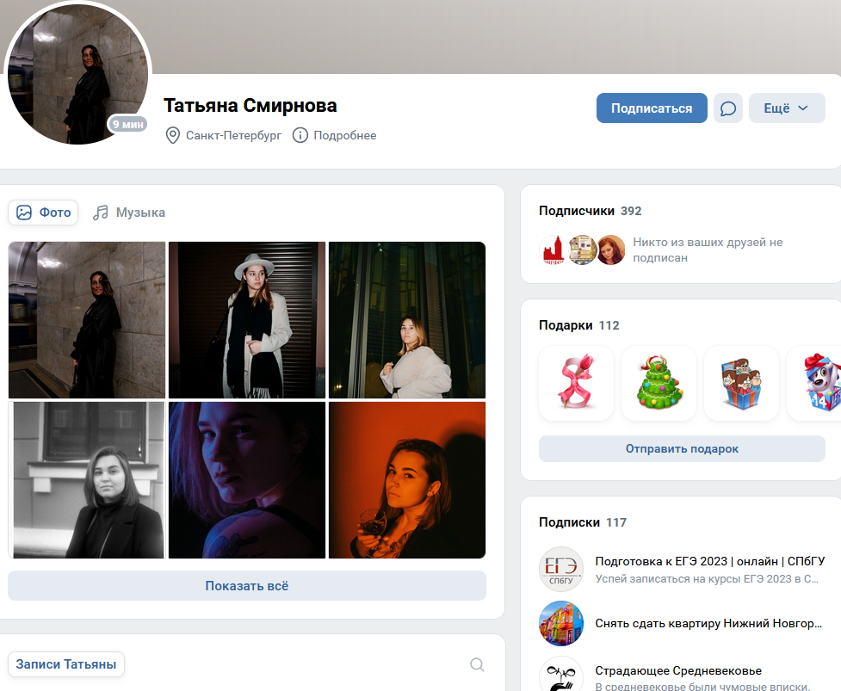The width and height of the screenshot is (841, 691).
Task: Open the ribbon tulip gift icon
Action: tap(576, 383)
